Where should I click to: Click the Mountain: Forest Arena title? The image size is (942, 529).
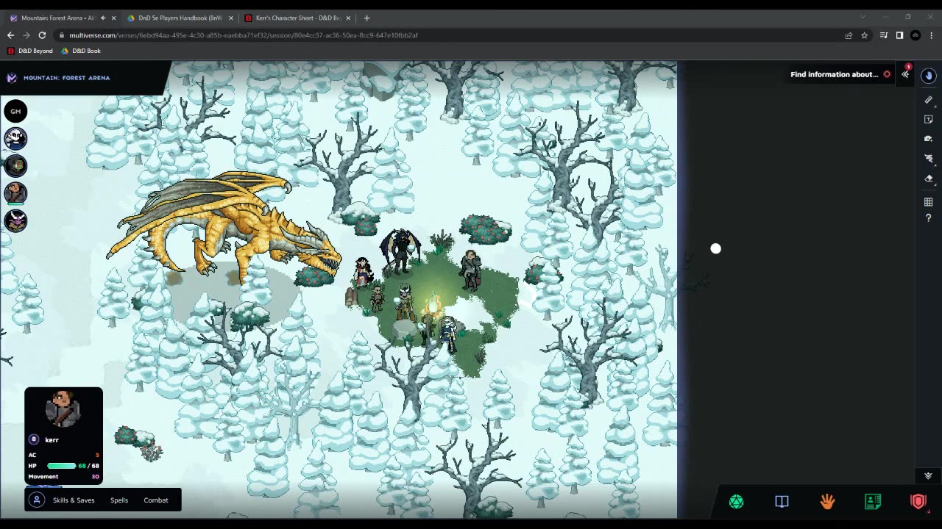(66, 78)
